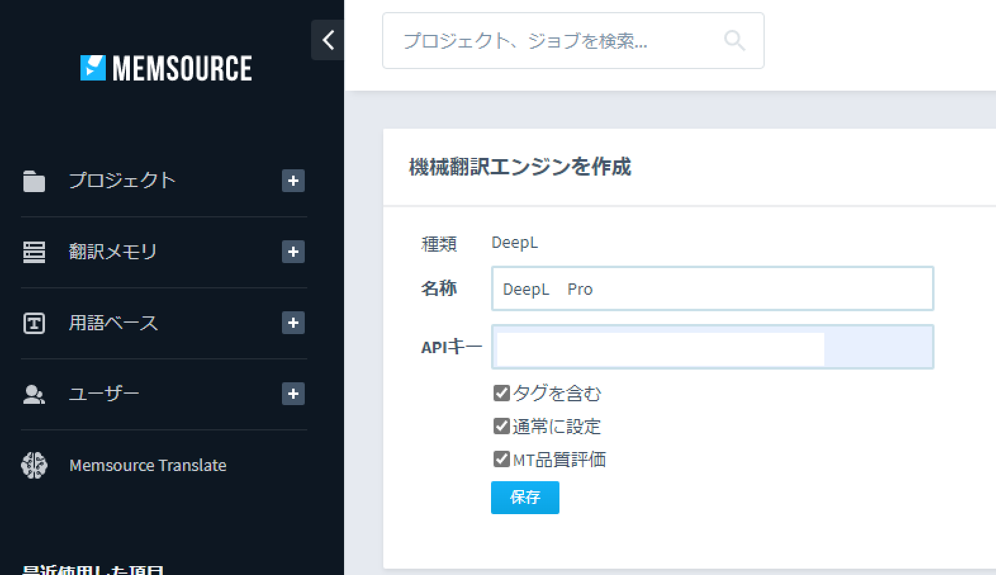
Task: Create new translation memory with plus
Action: point(293,252)
